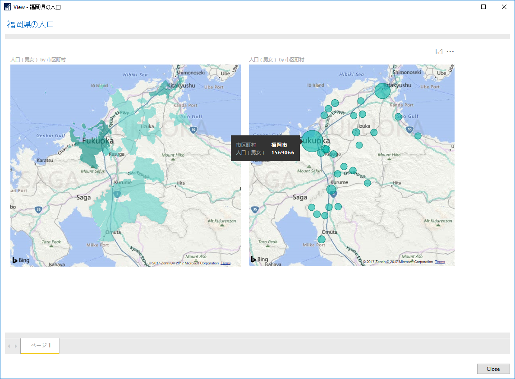Click the previous page arrow beside the page tab

(9, 346)
